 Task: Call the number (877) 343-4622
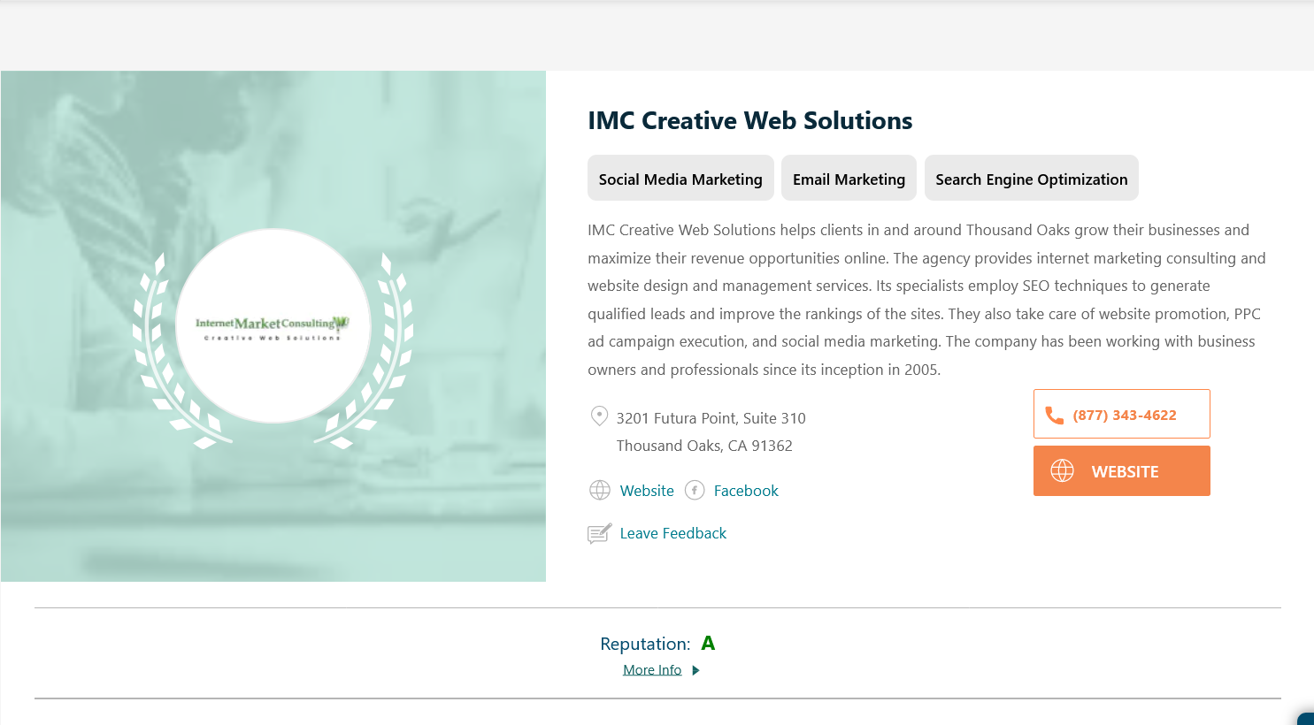pyautogui.click(x=1121, y=414)
